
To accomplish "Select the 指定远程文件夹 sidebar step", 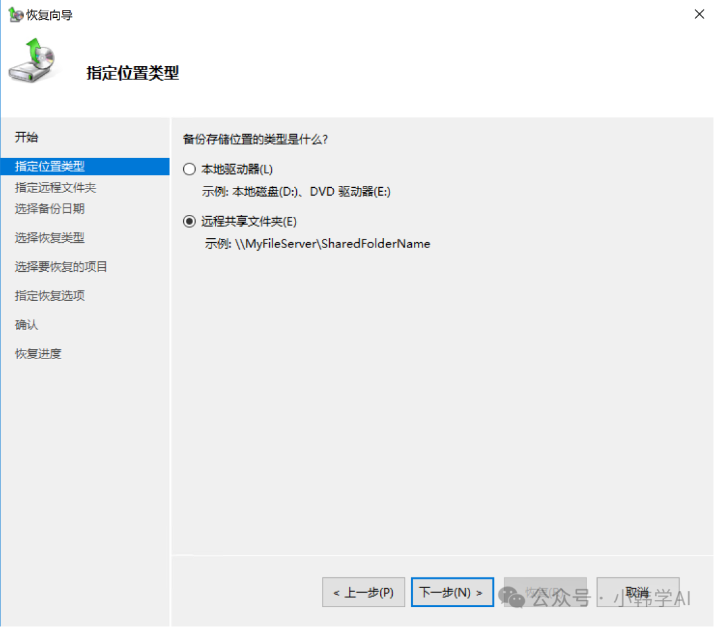I will (x=56, y=188).
